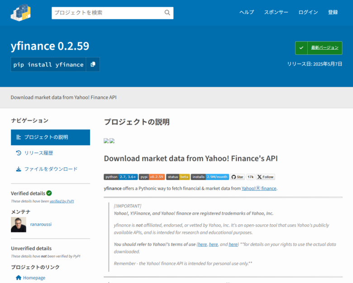The width and height of the screenshot is (353, 283).
Task: Click the 'yfinance 0.2.59' title
Action: [x=50, y=46]
